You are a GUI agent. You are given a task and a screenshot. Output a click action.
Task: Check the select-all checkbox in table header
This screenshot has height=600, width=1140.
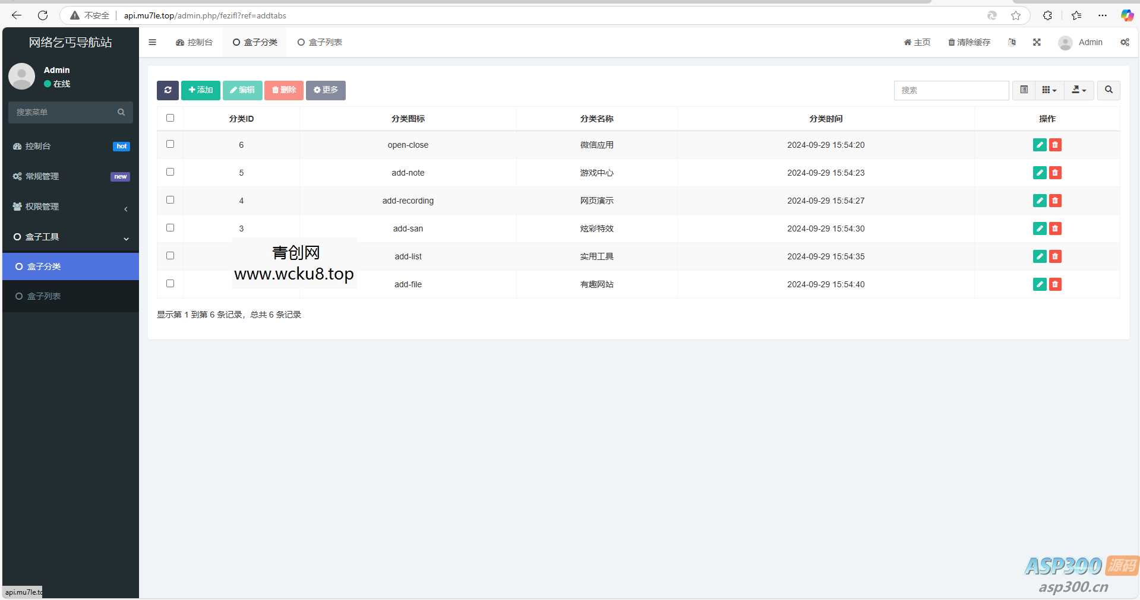point(170,118)
